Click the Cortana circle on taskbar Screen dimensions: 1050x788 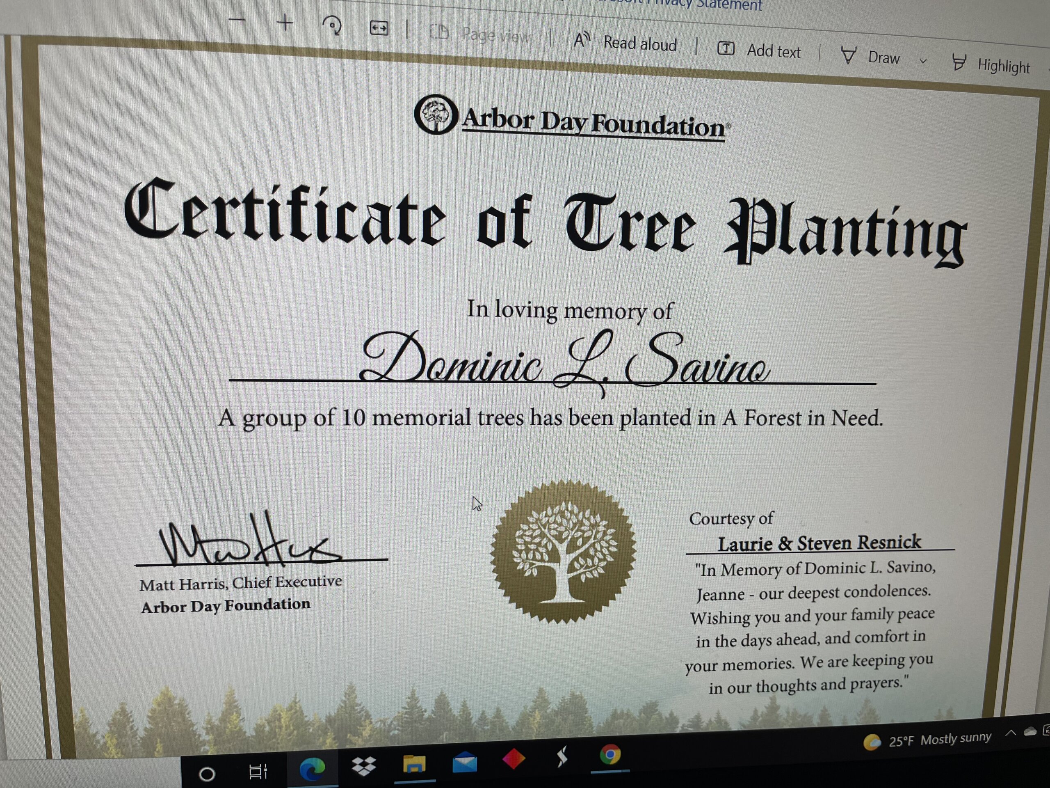pyautogui.click(x=206, y=774)
